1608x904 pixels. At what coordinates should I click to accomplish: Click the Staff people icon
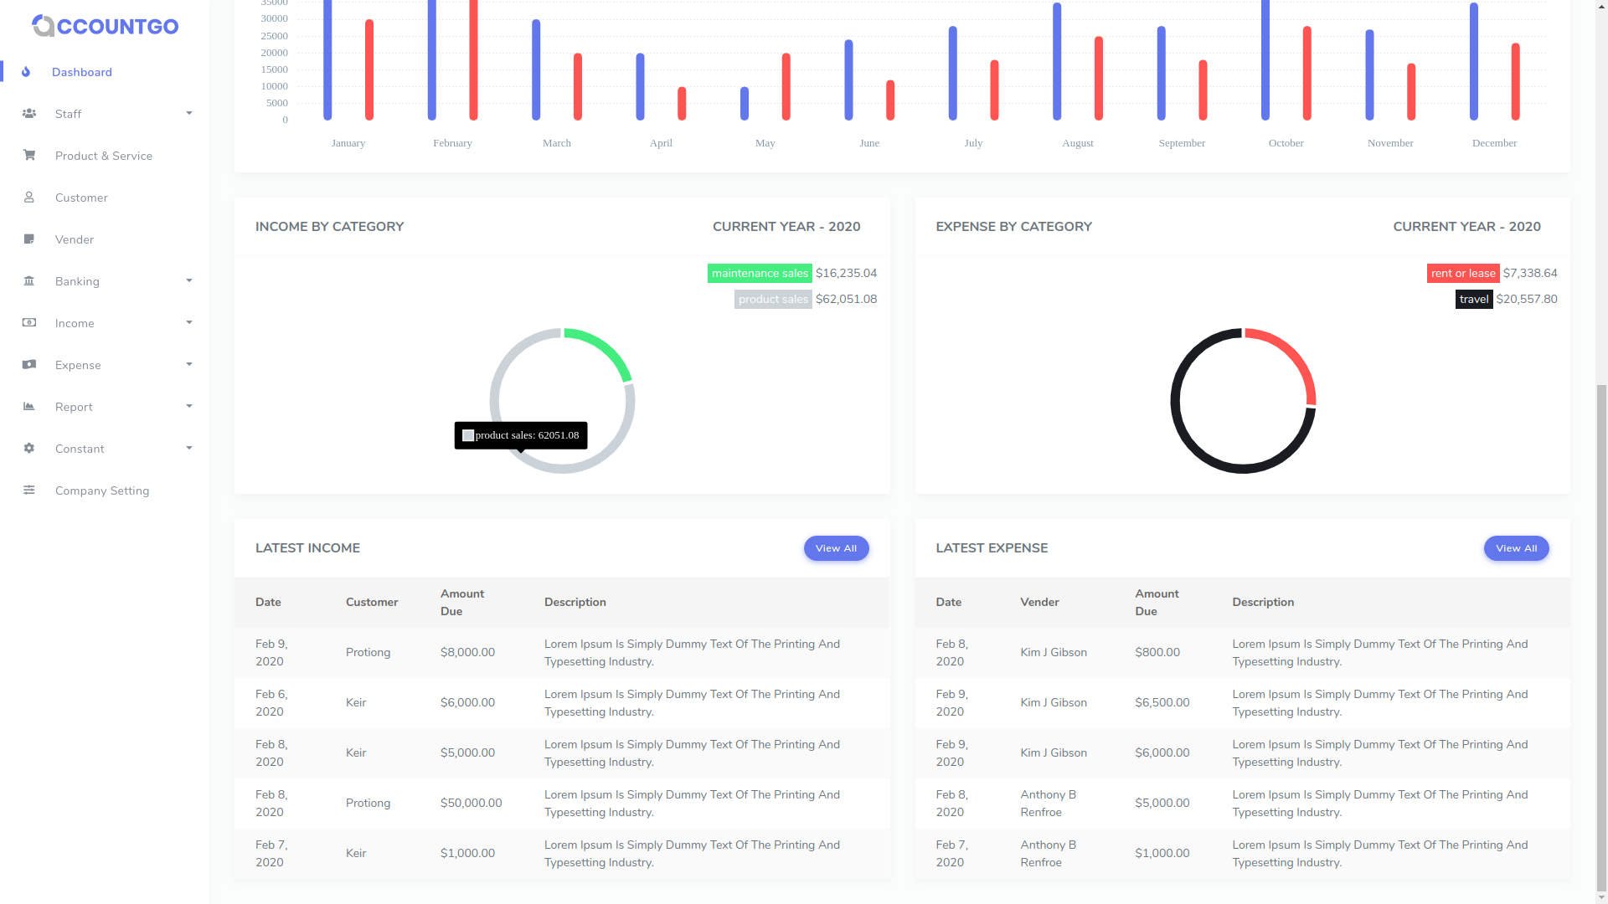(x=29, y=114)
